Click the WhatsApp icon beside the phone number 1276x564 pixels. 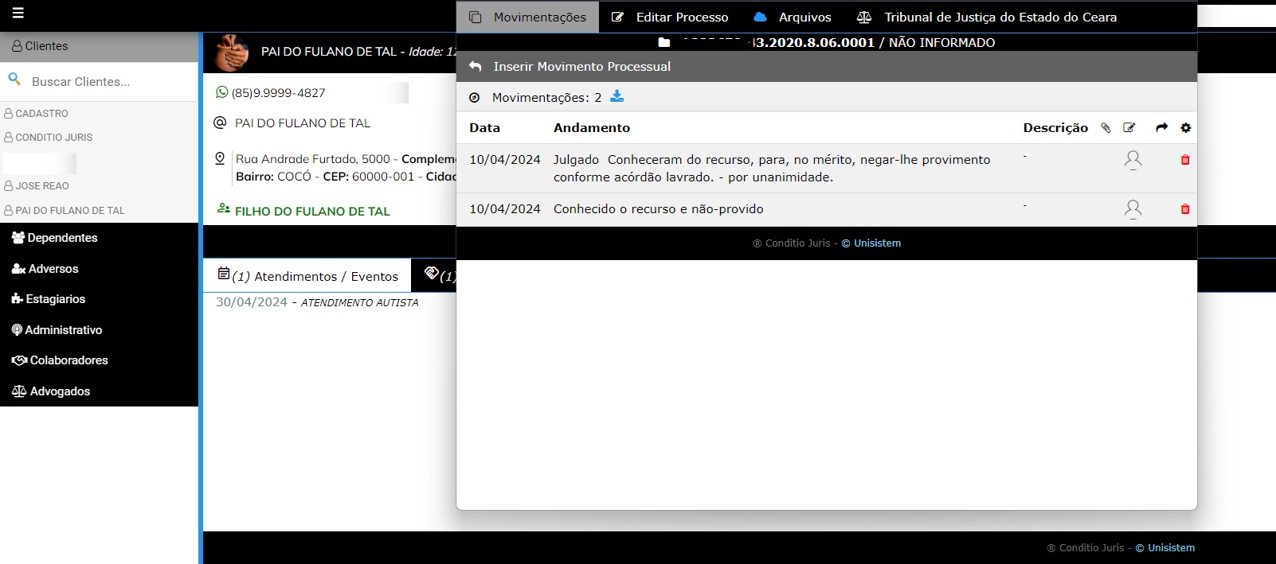click(222, 92)
